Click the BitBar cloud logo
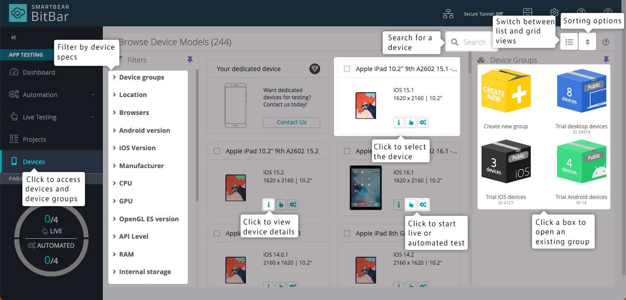This screenshot has height=300, width=626. 18,13
